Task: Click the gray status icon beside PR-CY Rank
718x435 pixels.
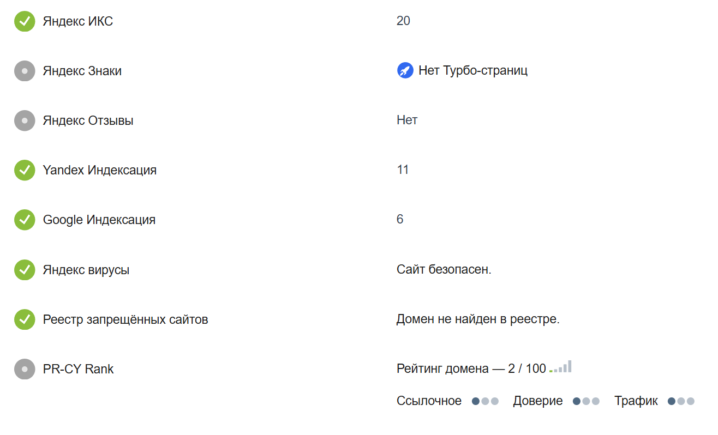Action: [x=25, y=369]
